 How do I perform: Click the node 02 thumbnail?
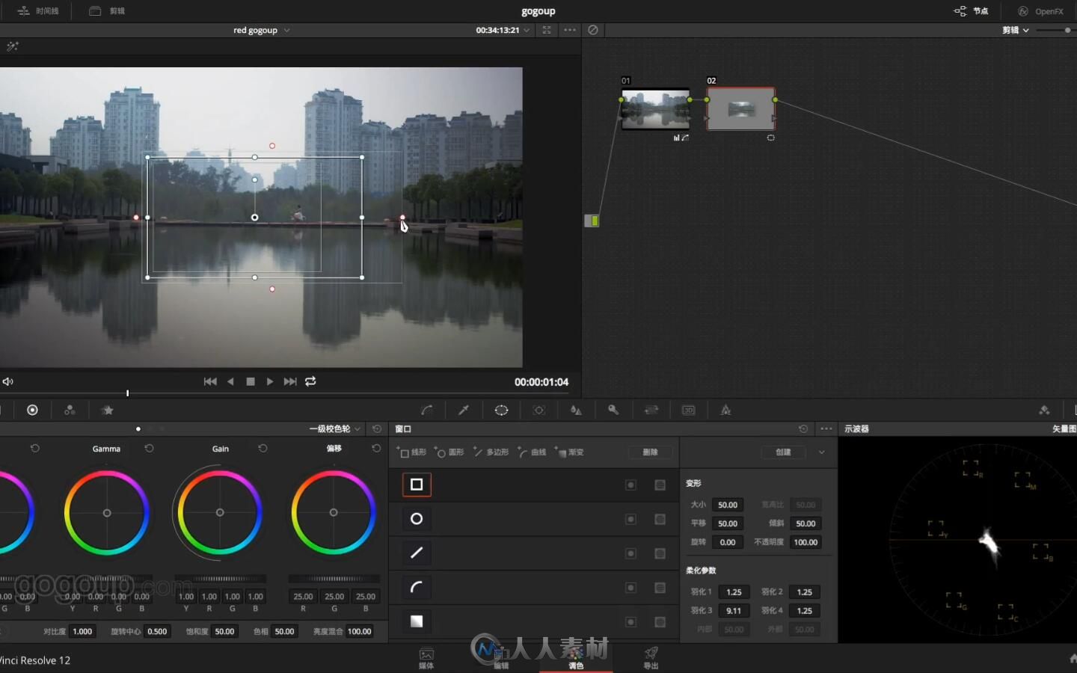(740, 109)
